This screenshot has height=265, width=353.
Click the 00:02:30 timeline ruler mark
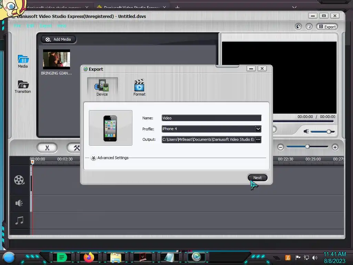(x=65, y=159)
